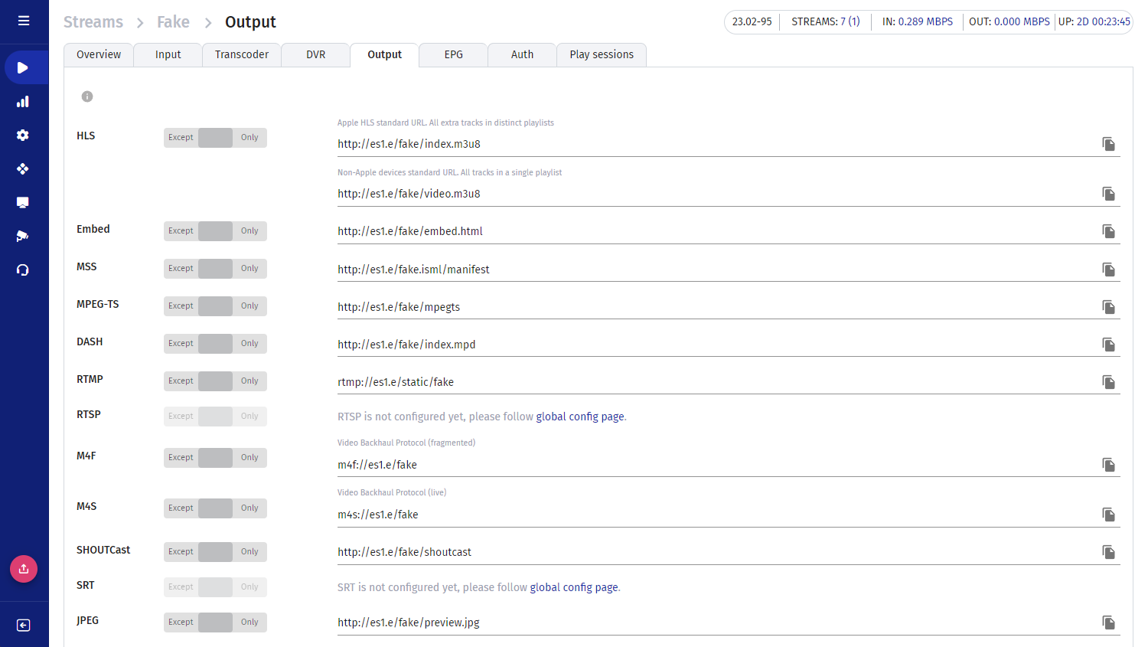Set MPEG-TS toggle to Except

[181, 306]
